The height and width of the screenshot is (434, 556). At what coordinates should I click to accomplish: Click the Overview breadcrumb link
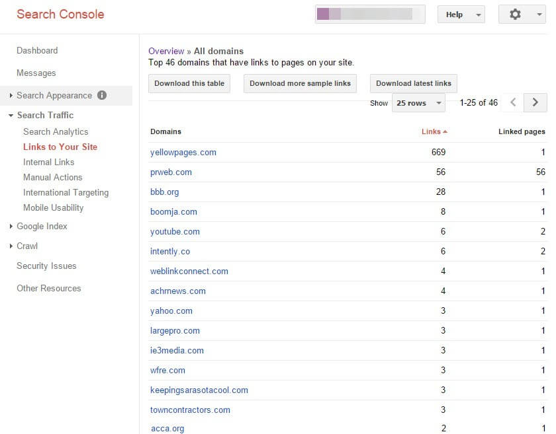pyautogui.click(x=166, y=51)
